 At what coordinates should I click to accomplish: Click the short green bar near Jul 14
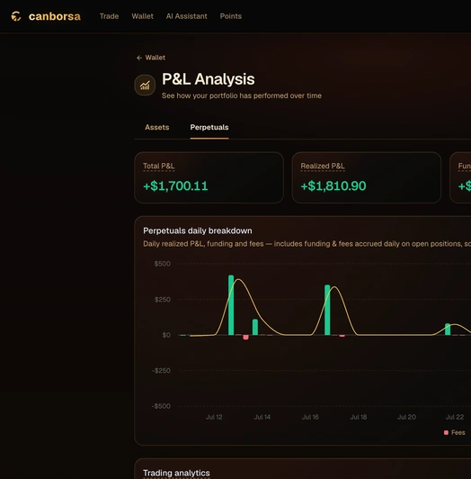(255, 327)
